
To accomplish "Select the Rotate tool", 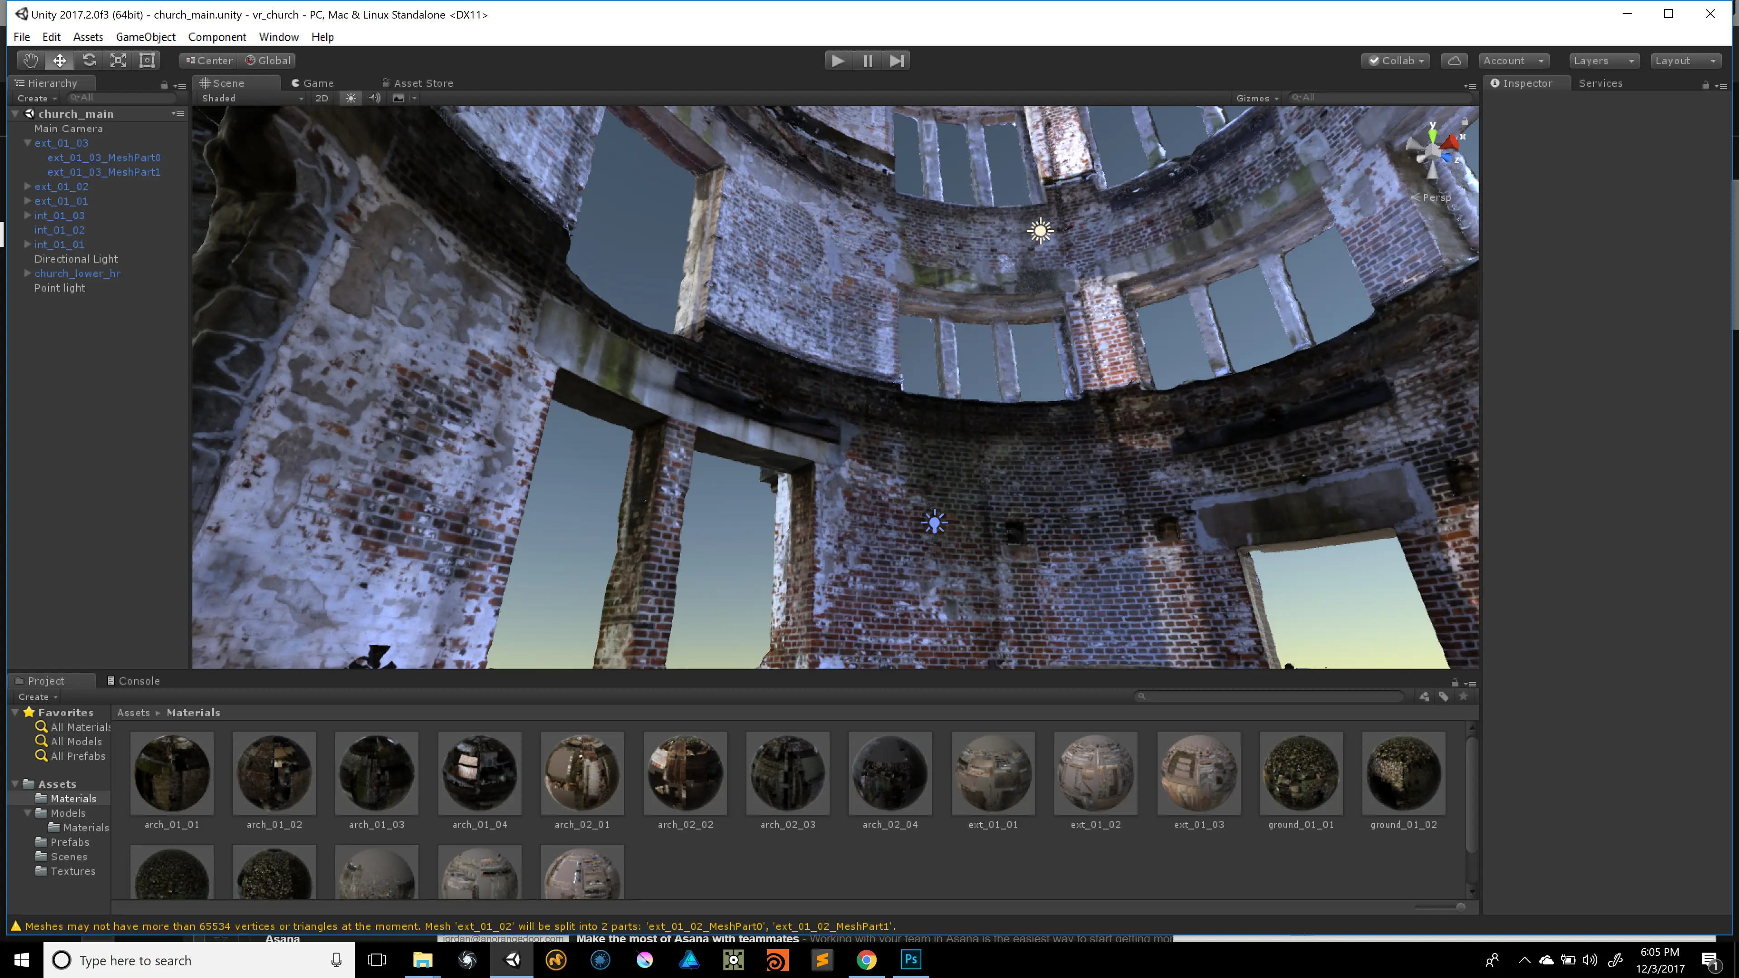I will [89, 61].
